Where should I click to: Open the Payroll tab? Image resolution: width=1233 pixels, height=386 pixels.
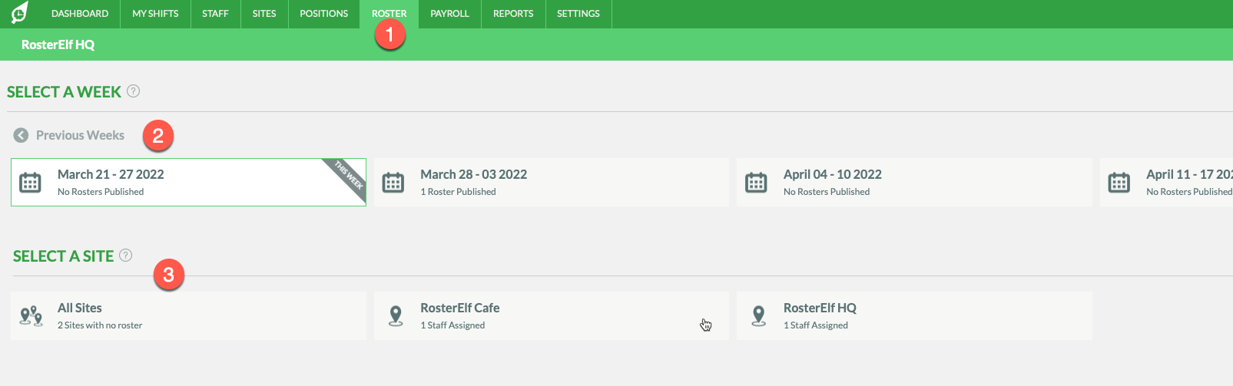(449, 14)
